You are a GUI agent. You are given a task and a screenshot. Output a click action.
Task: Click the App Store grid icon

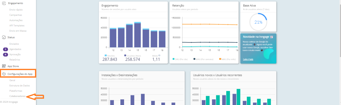point(4,66)
